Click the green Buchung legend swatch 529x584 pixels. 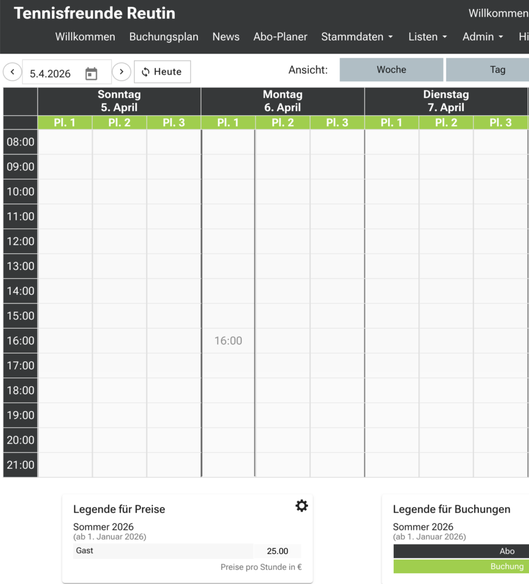[461, 566]
